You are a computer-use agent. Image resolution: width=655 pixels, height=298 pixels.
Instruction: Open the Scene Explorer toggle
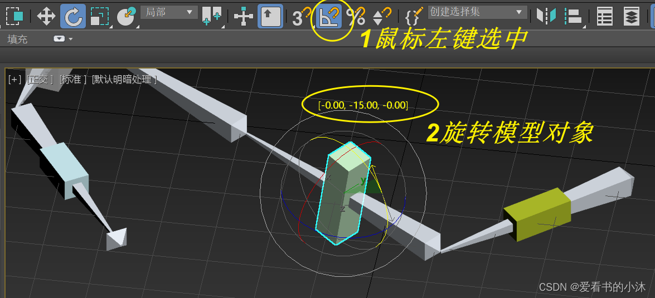click(x=604, y=16)
